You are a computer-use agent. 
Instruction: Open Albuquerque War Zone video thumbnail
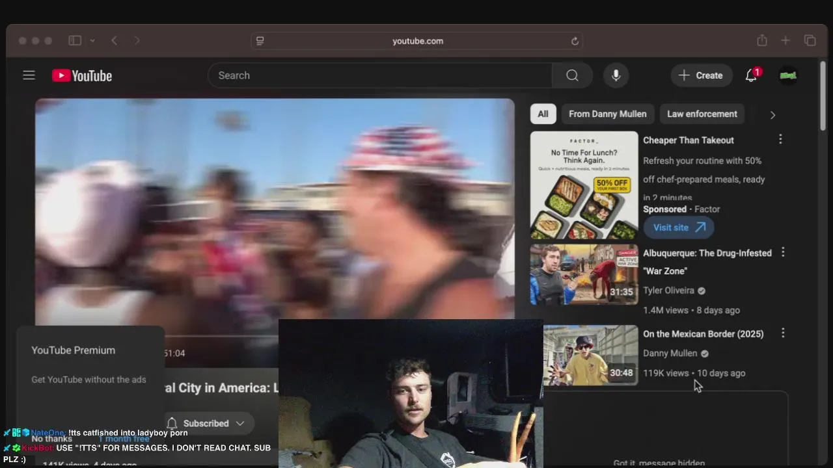point(584,275)
